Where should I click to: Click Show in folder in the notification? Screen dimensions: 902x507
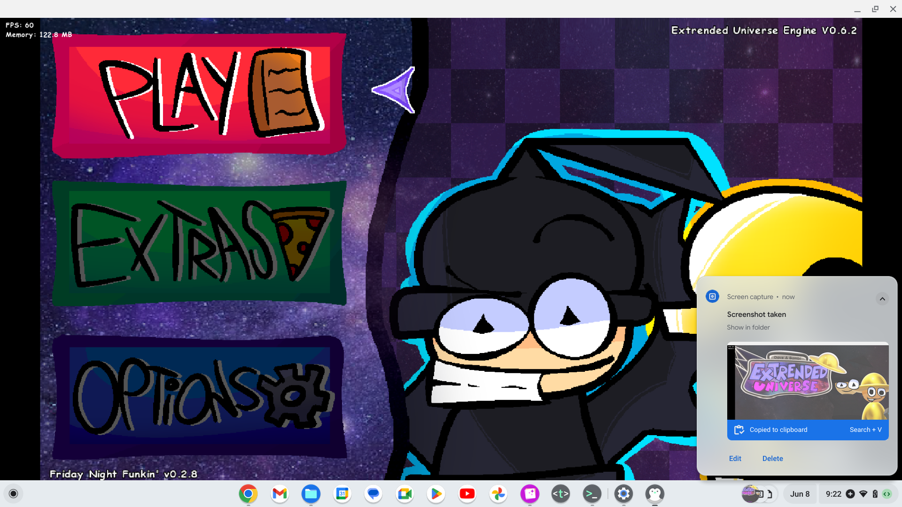coord(748,327)
